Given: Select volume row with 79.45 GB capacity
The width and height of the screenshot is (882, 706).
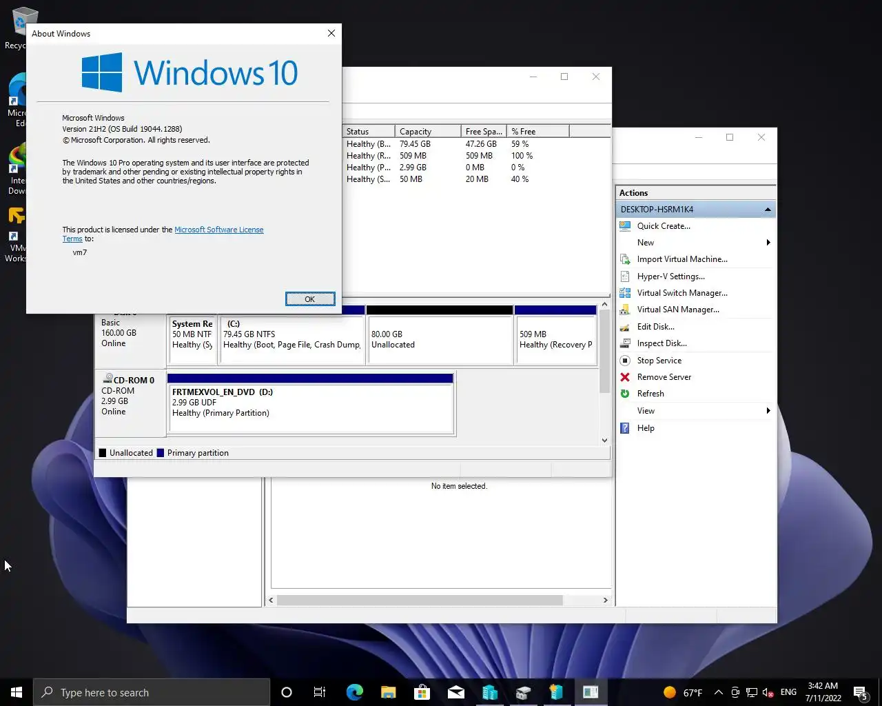Looking at the screenshot, I should point(475,144).
